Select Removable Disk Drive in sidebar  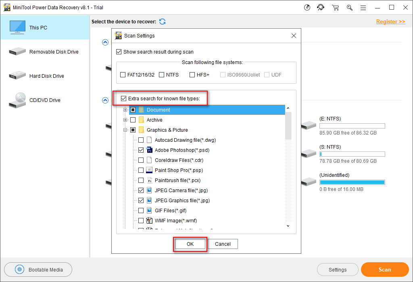coord(45,52)
